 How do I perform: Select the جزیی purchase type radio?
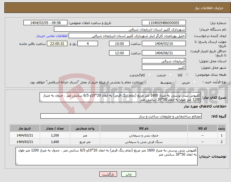[194, 82]
